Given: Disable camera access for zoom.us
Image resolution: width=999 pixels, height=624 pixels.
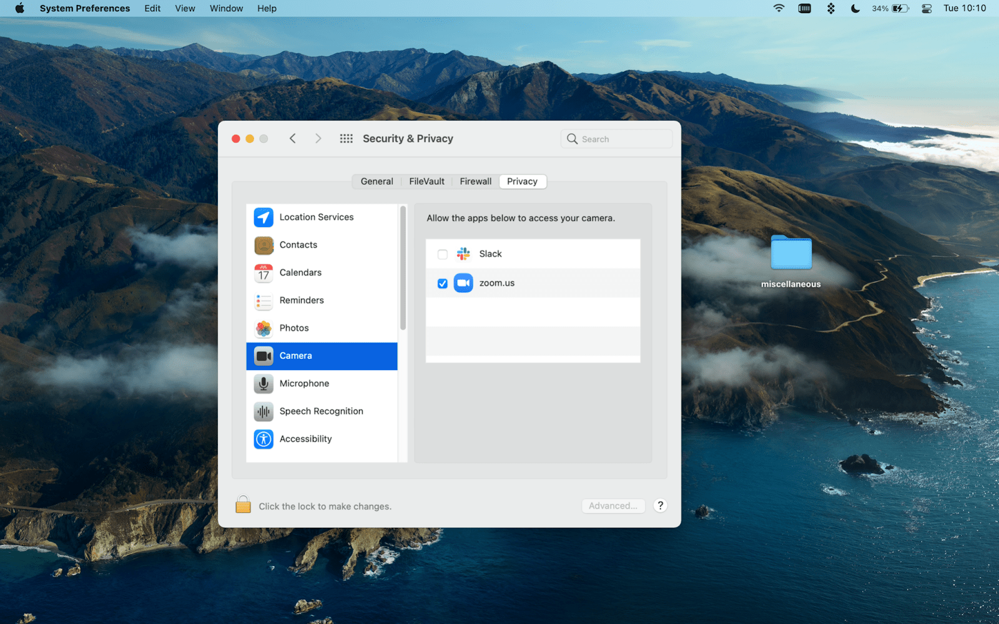Looking at the screenshot, I should (x=442, y=283).
